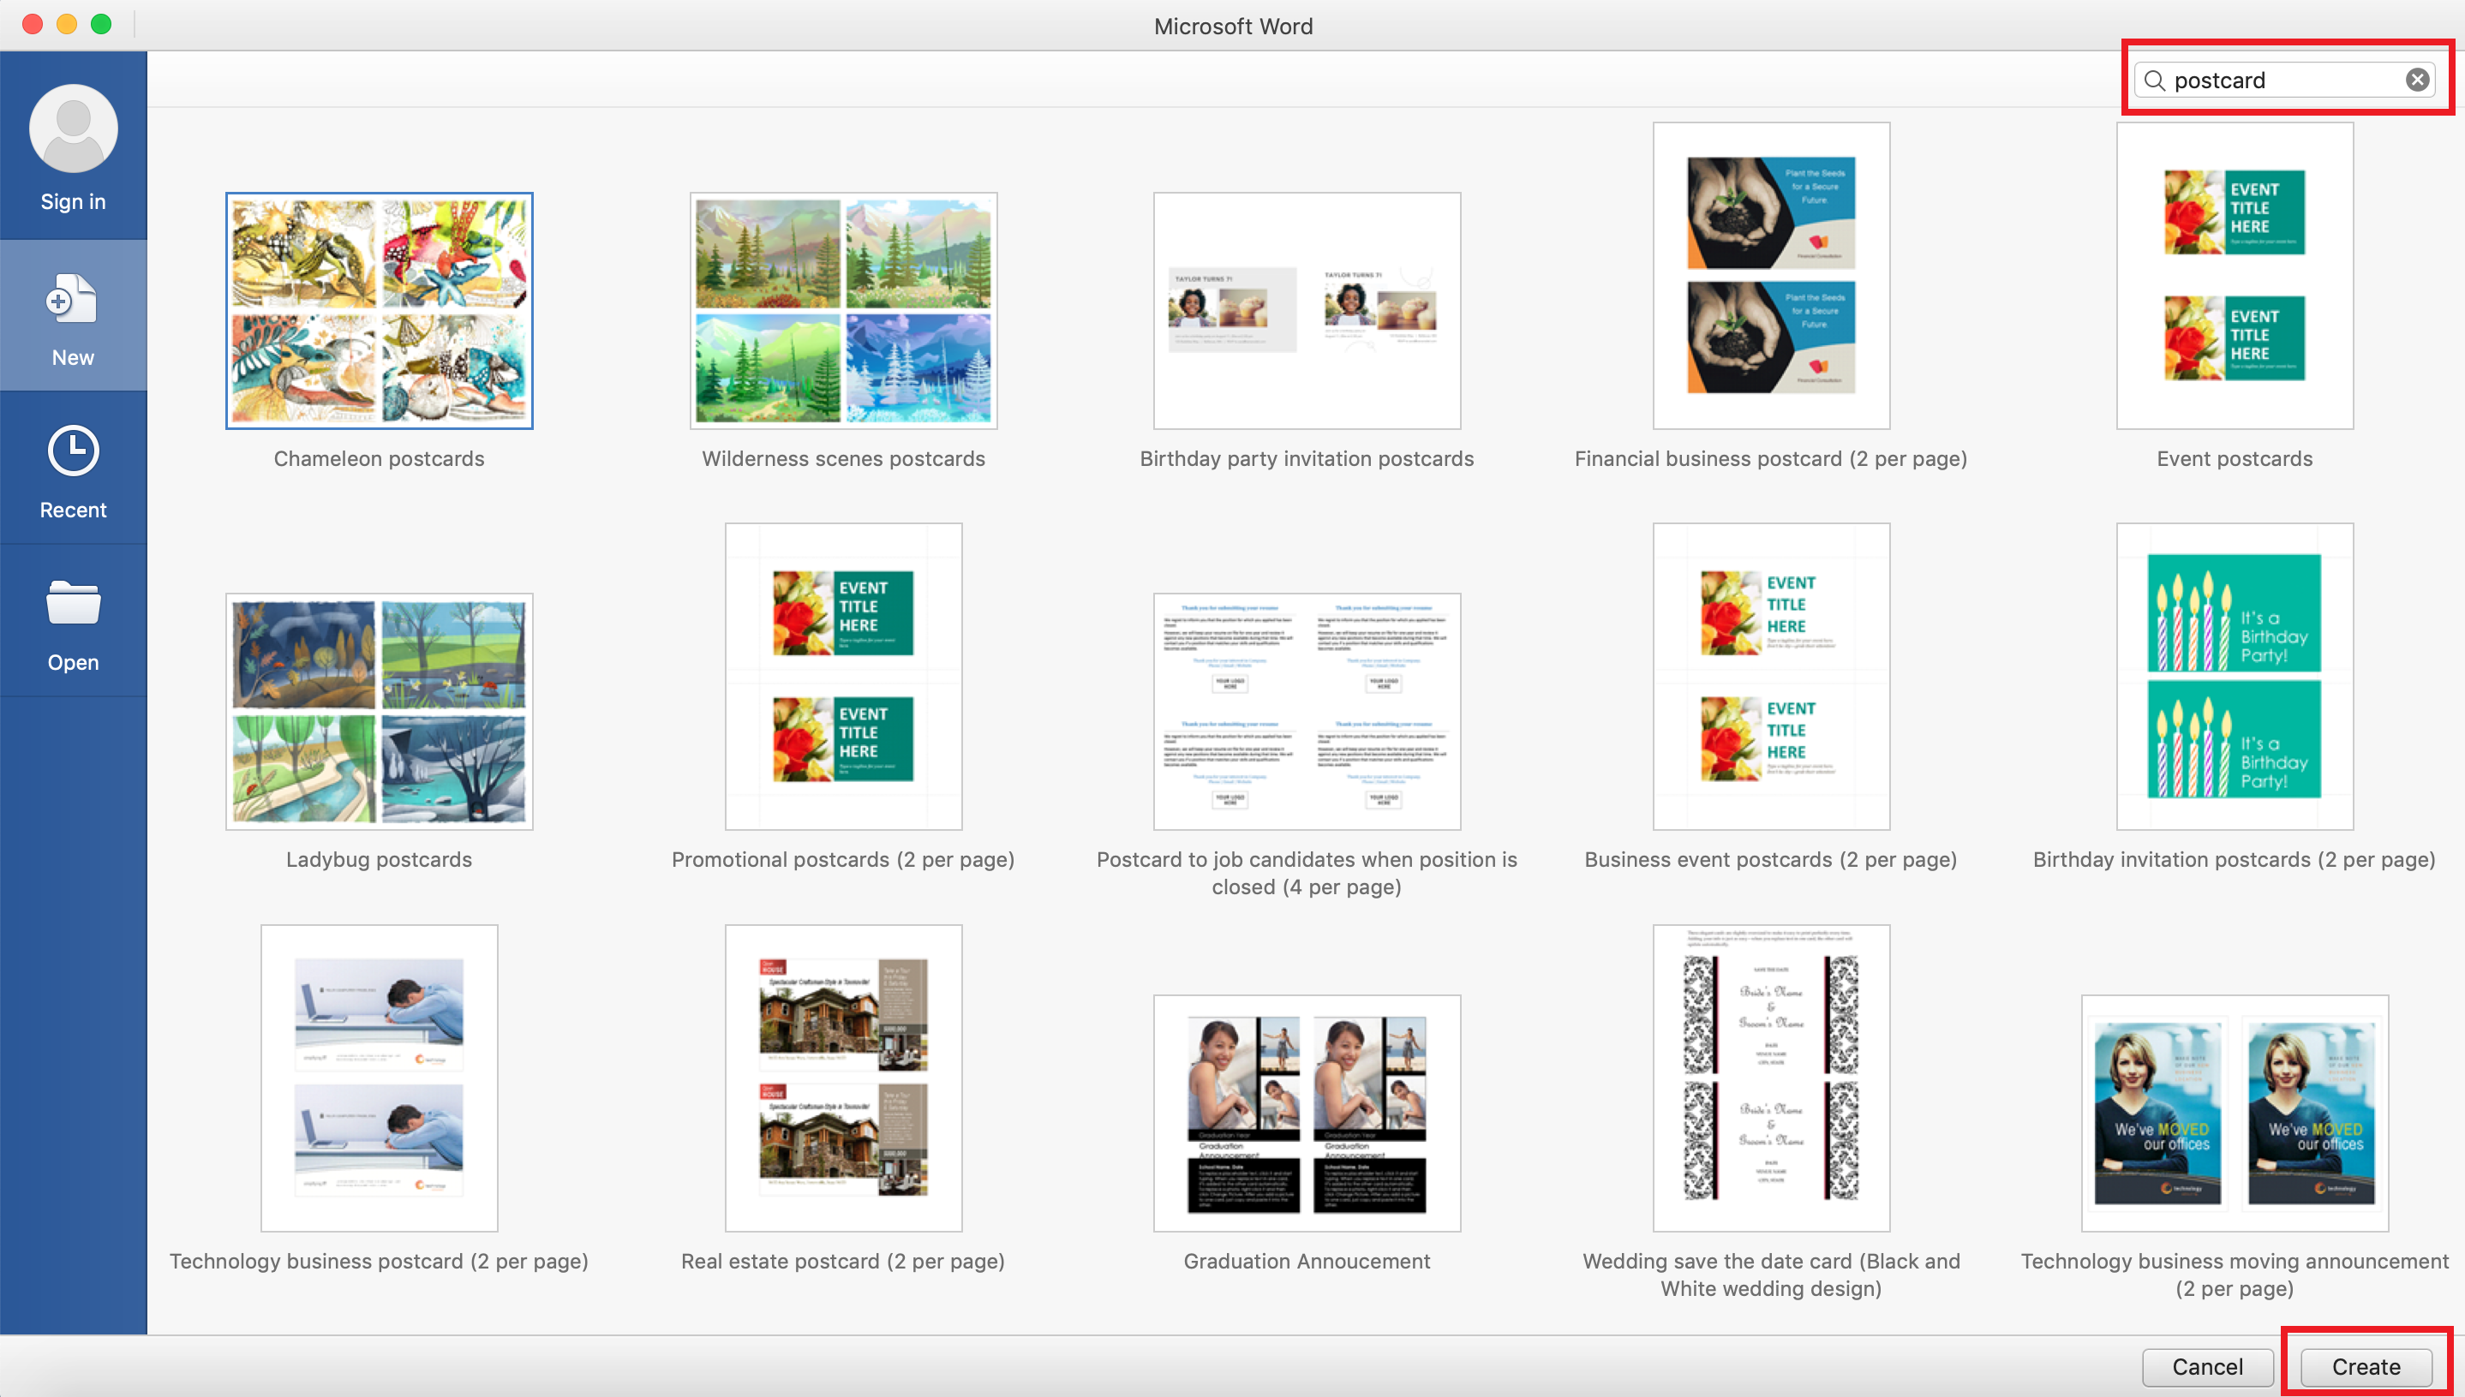This screenshot has width=2465, height=1397.
Task: Open the Graduation Annoucement template
Action: (1307, 1113)
